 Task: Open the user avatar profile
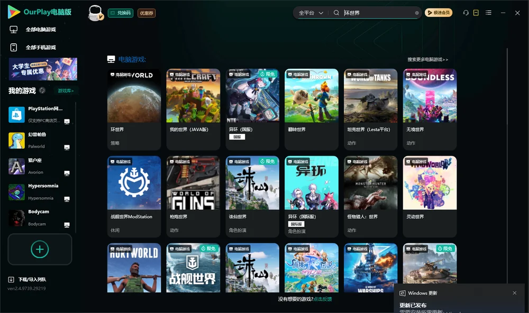95,13
